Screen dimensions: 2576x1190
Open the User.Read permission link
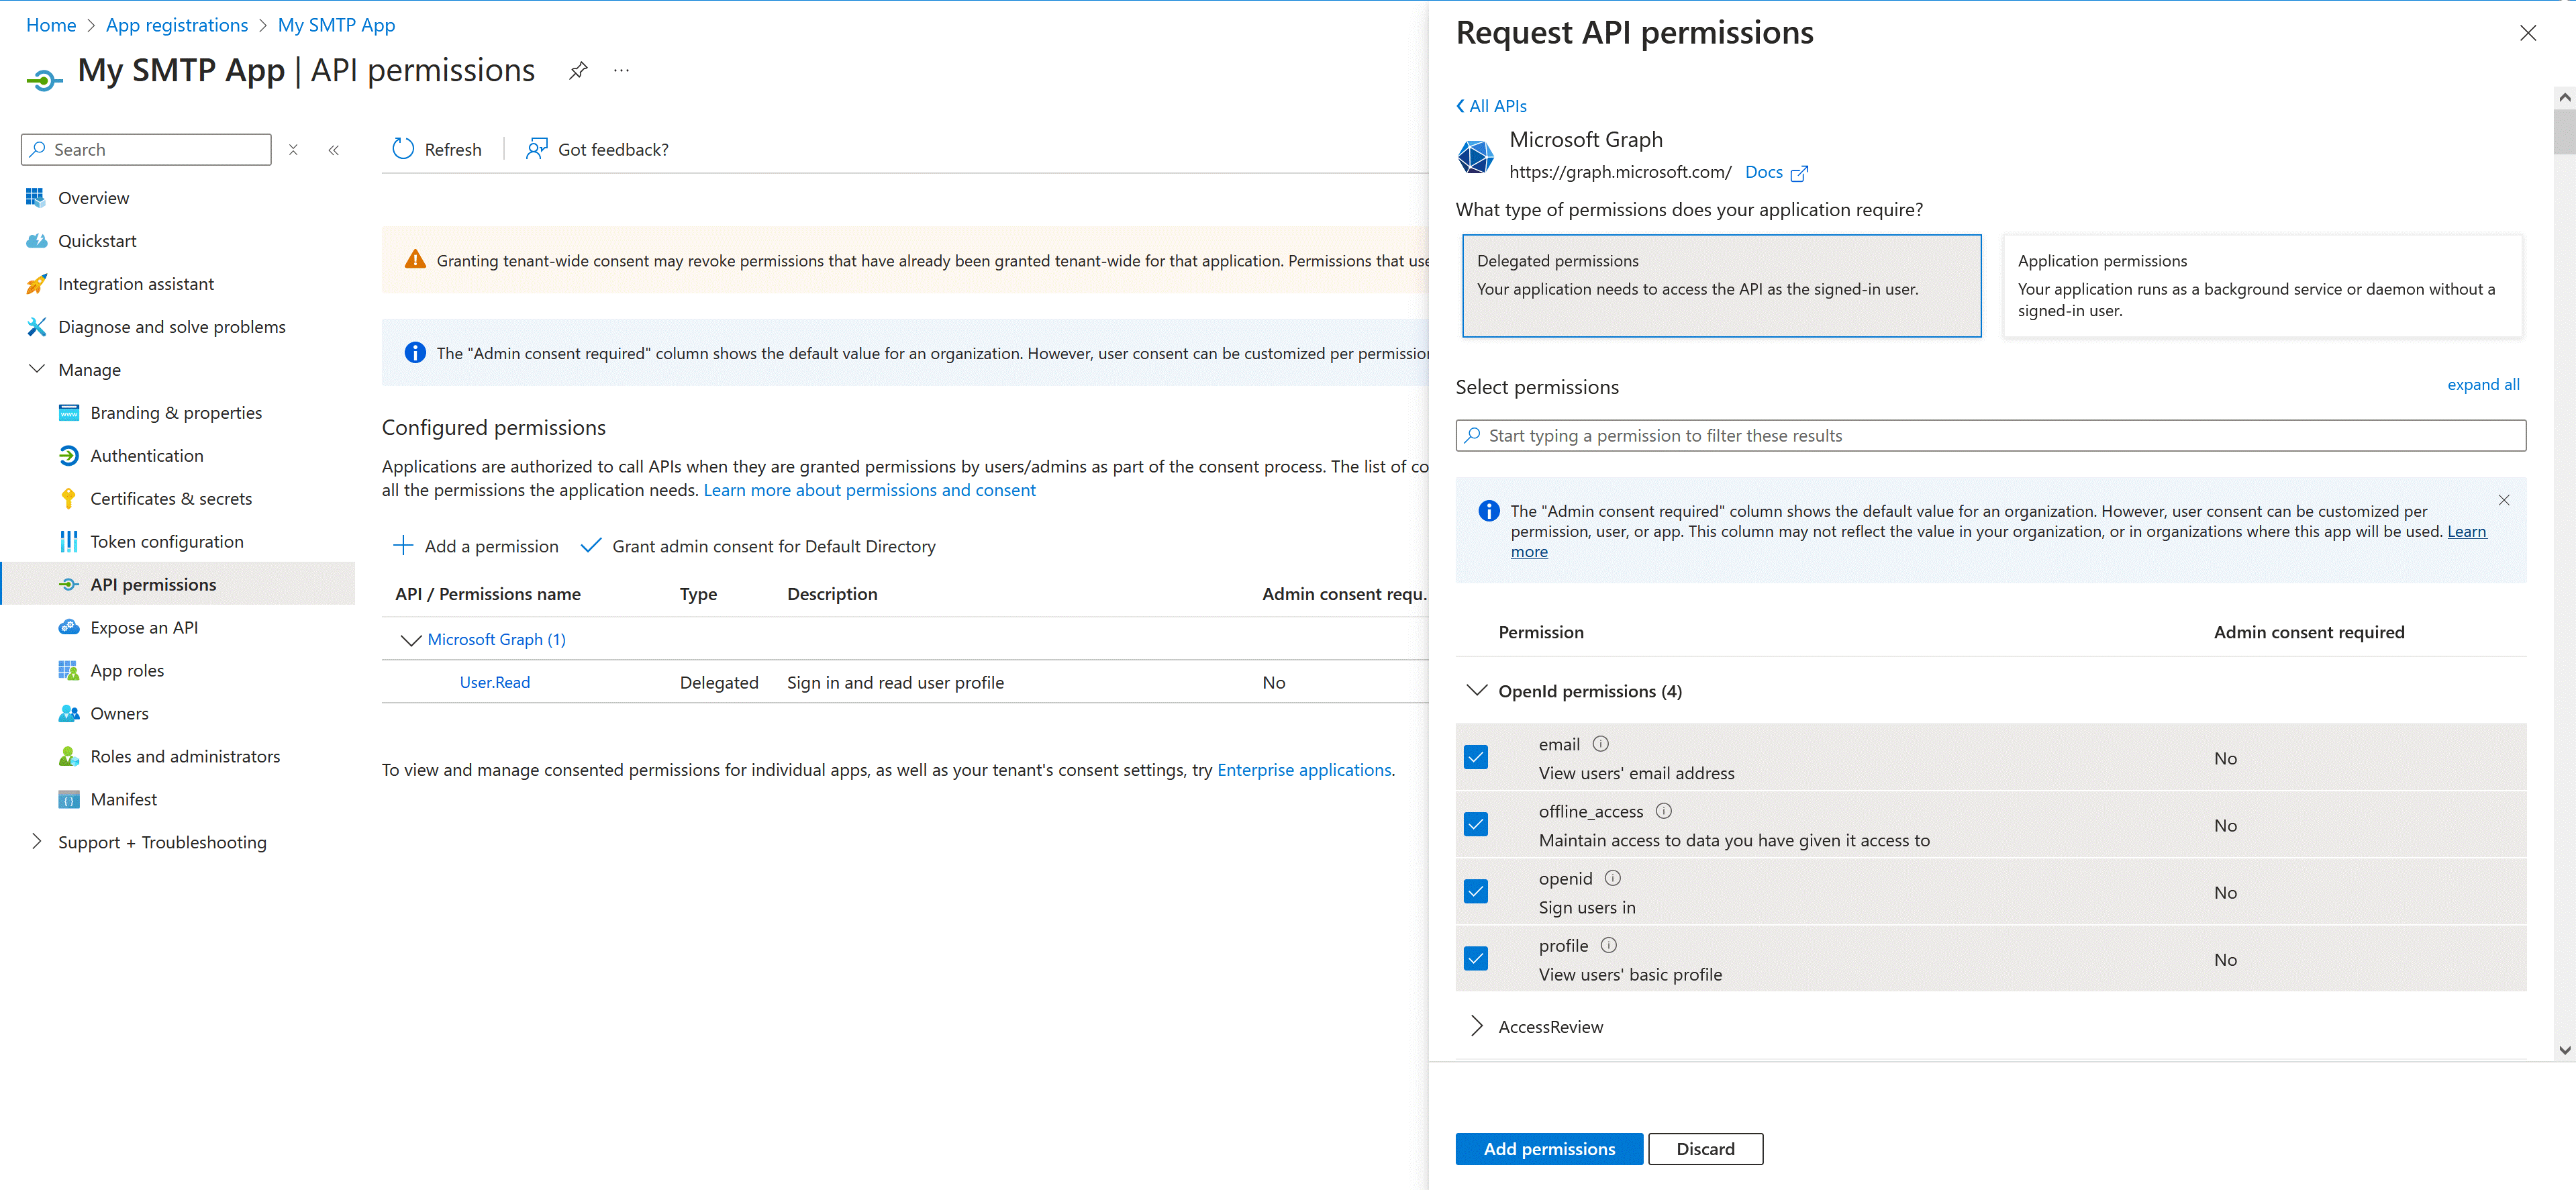click(494, 682)
